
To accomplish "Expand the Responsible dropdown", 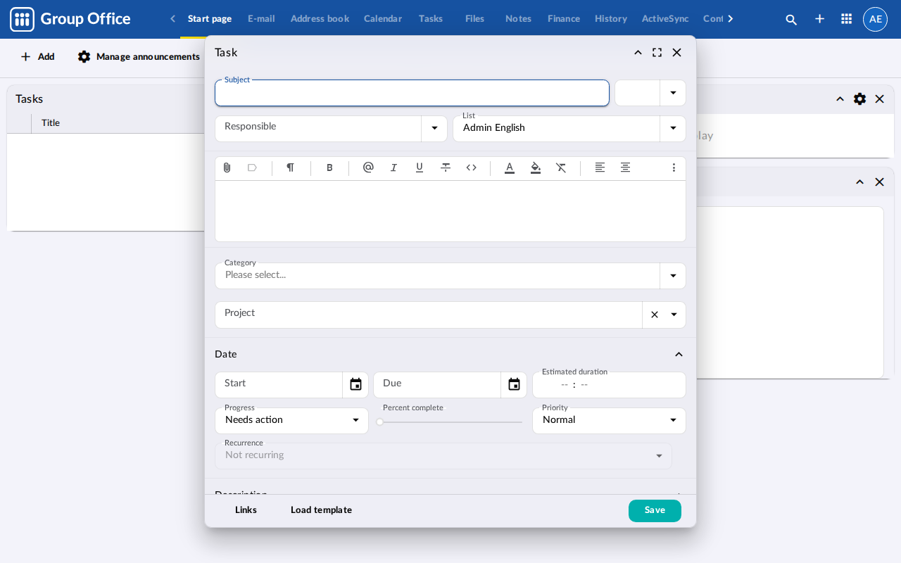I will [x=434, y=128].
